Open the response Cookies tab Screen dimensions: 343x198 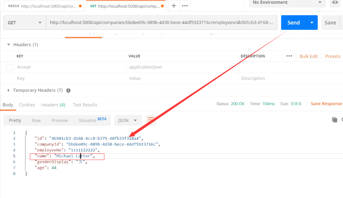pos(27,105)
